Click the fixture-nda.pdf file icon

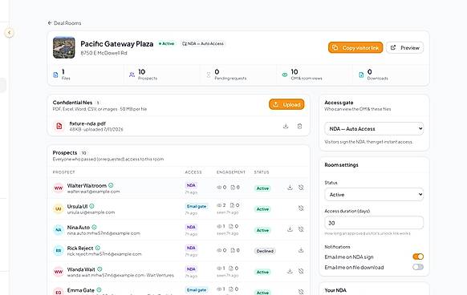pos(59,126)
